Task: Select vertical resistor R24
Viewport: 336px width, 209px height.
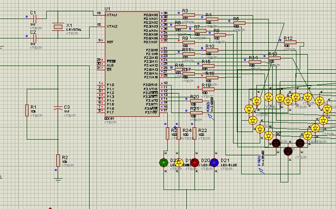Action: [x=179, y=133]
